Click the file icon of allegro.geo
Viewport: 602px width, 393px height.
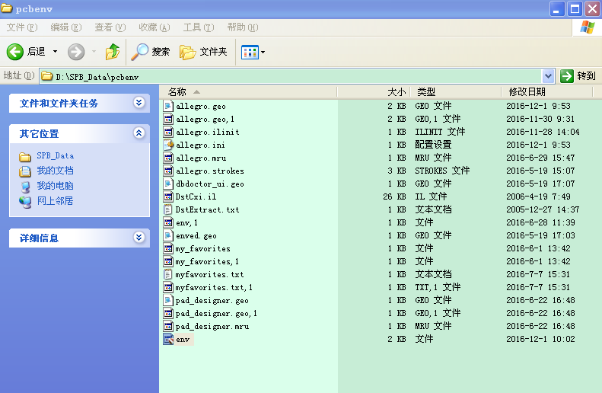[168, 106]
